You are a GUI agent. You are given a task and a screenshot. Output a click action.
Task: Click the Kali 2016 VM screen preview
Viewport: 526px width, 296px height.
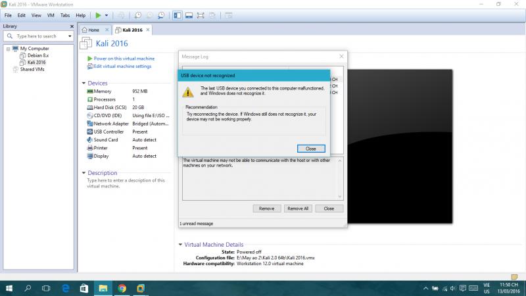point(400,146)
